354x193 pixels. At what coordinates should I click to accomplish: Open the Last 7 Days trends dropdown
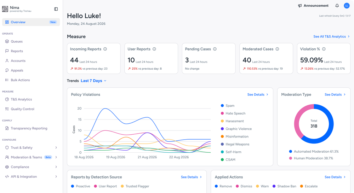[93, 81]
